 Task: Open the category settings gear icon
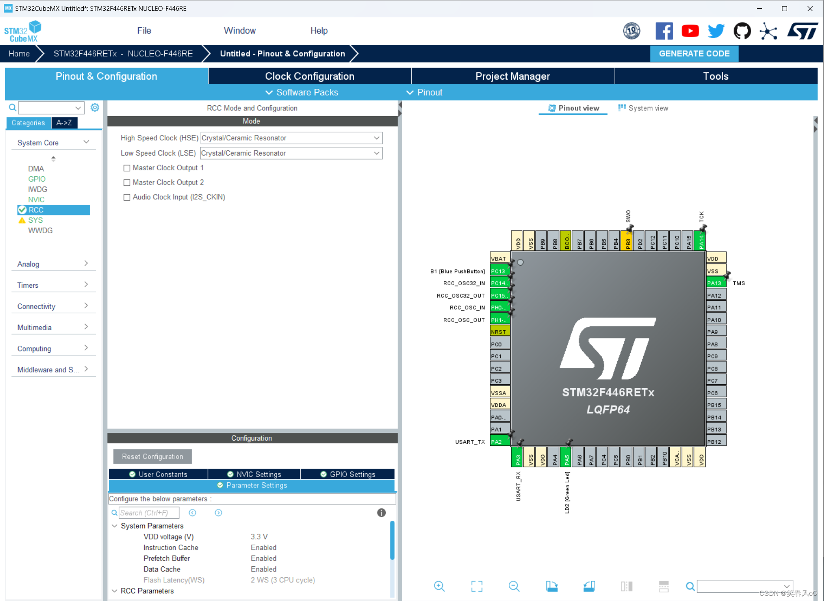95,107
